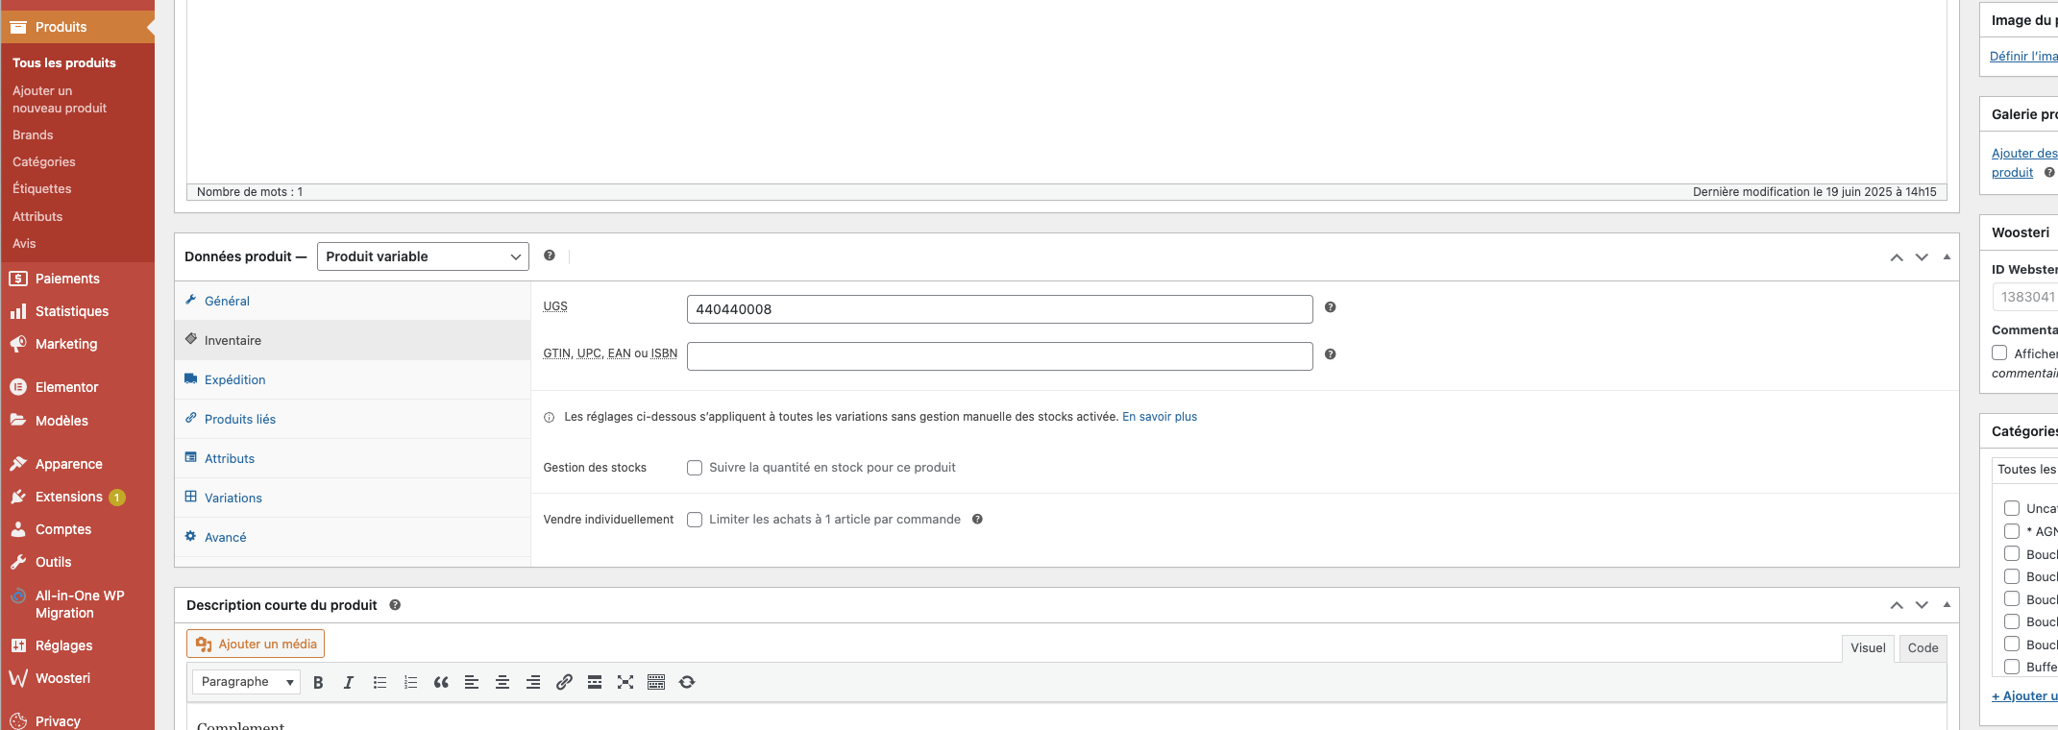Viewport: 2058px width, 730px height.
Task: Follow the En savoir plus link
Action: [1159, 417]
